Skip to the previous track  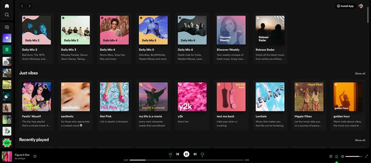(x=178, y=154)
